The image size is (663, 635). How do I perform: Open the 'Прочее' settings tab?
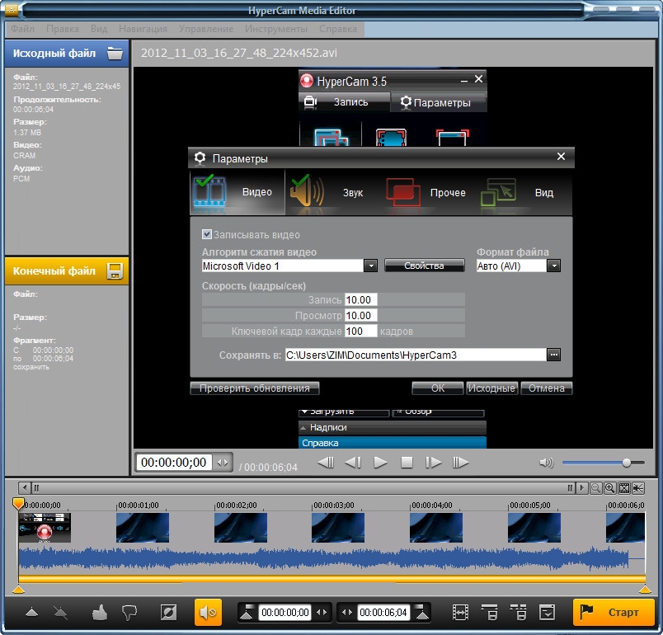(x=427, y=192)
